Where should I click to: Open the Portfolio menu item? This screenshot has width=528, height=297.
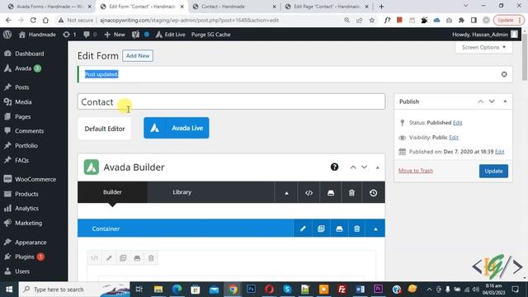(26, 145)
